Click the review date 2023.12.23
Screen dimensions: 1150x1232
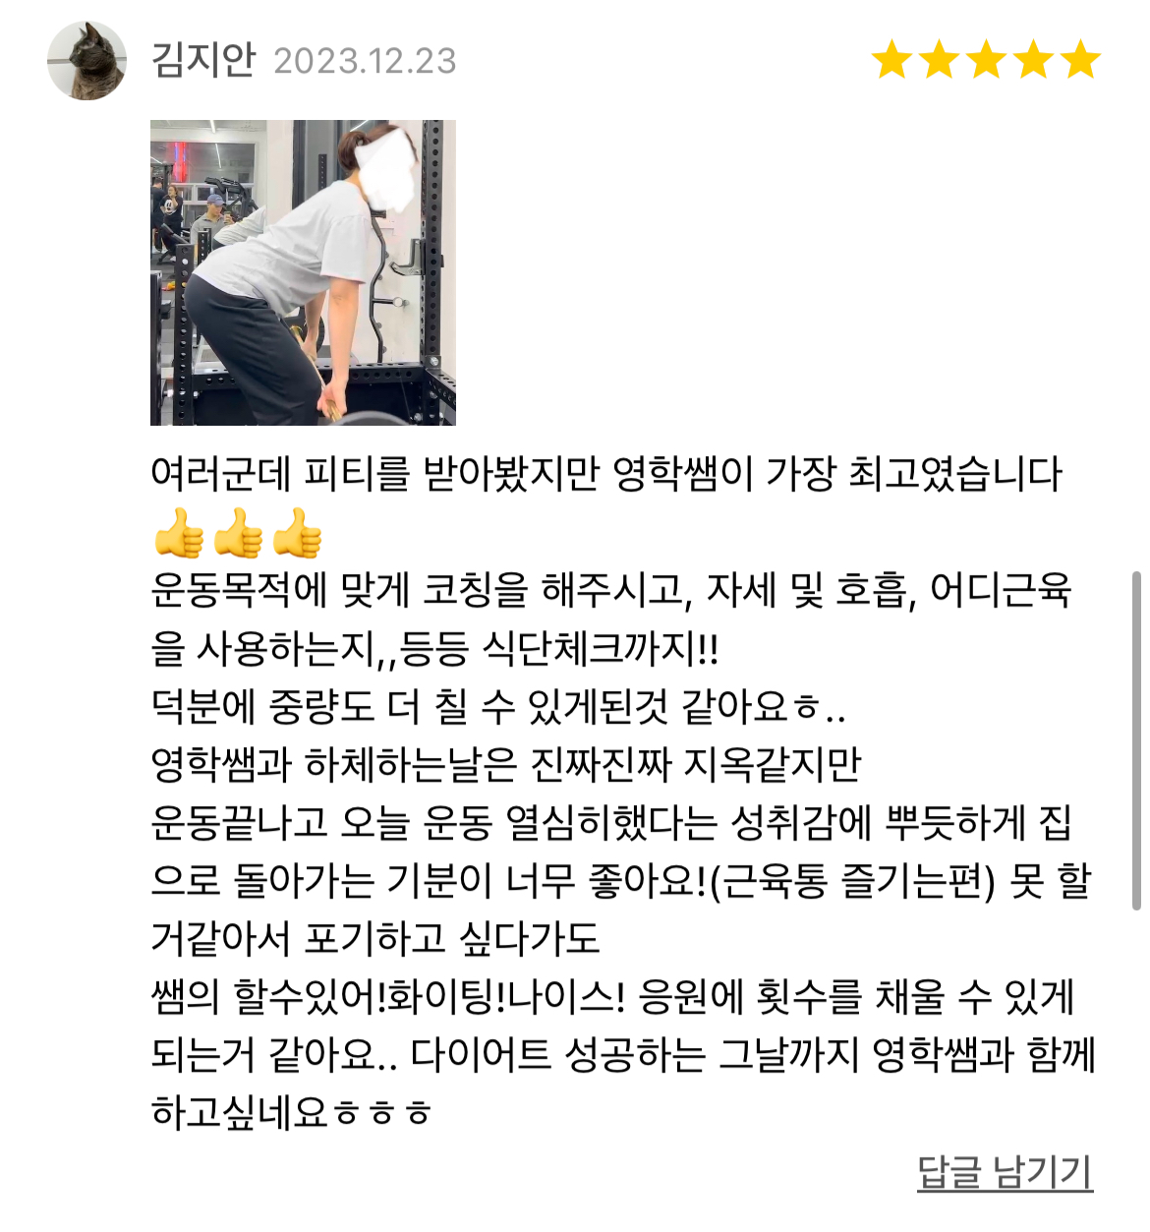[x=365, y=61]
